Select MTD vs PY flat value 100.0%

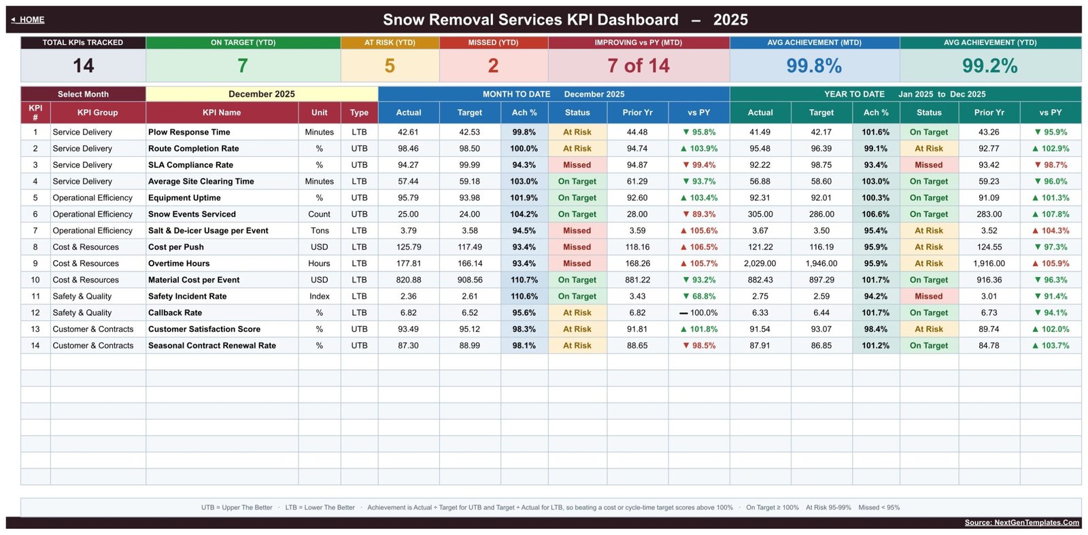(699, 313)
